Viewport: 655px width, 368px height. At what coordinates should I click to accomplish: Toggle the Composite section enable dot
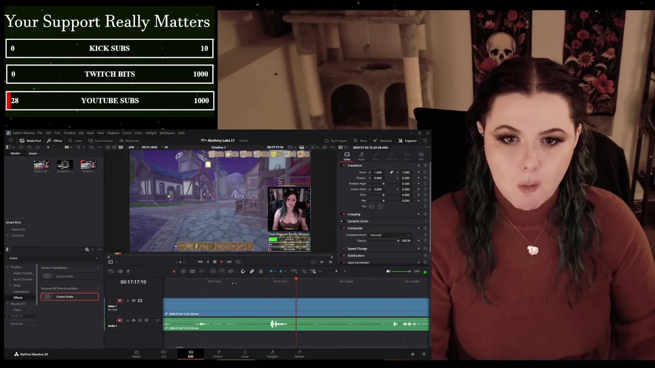(343, 228)
